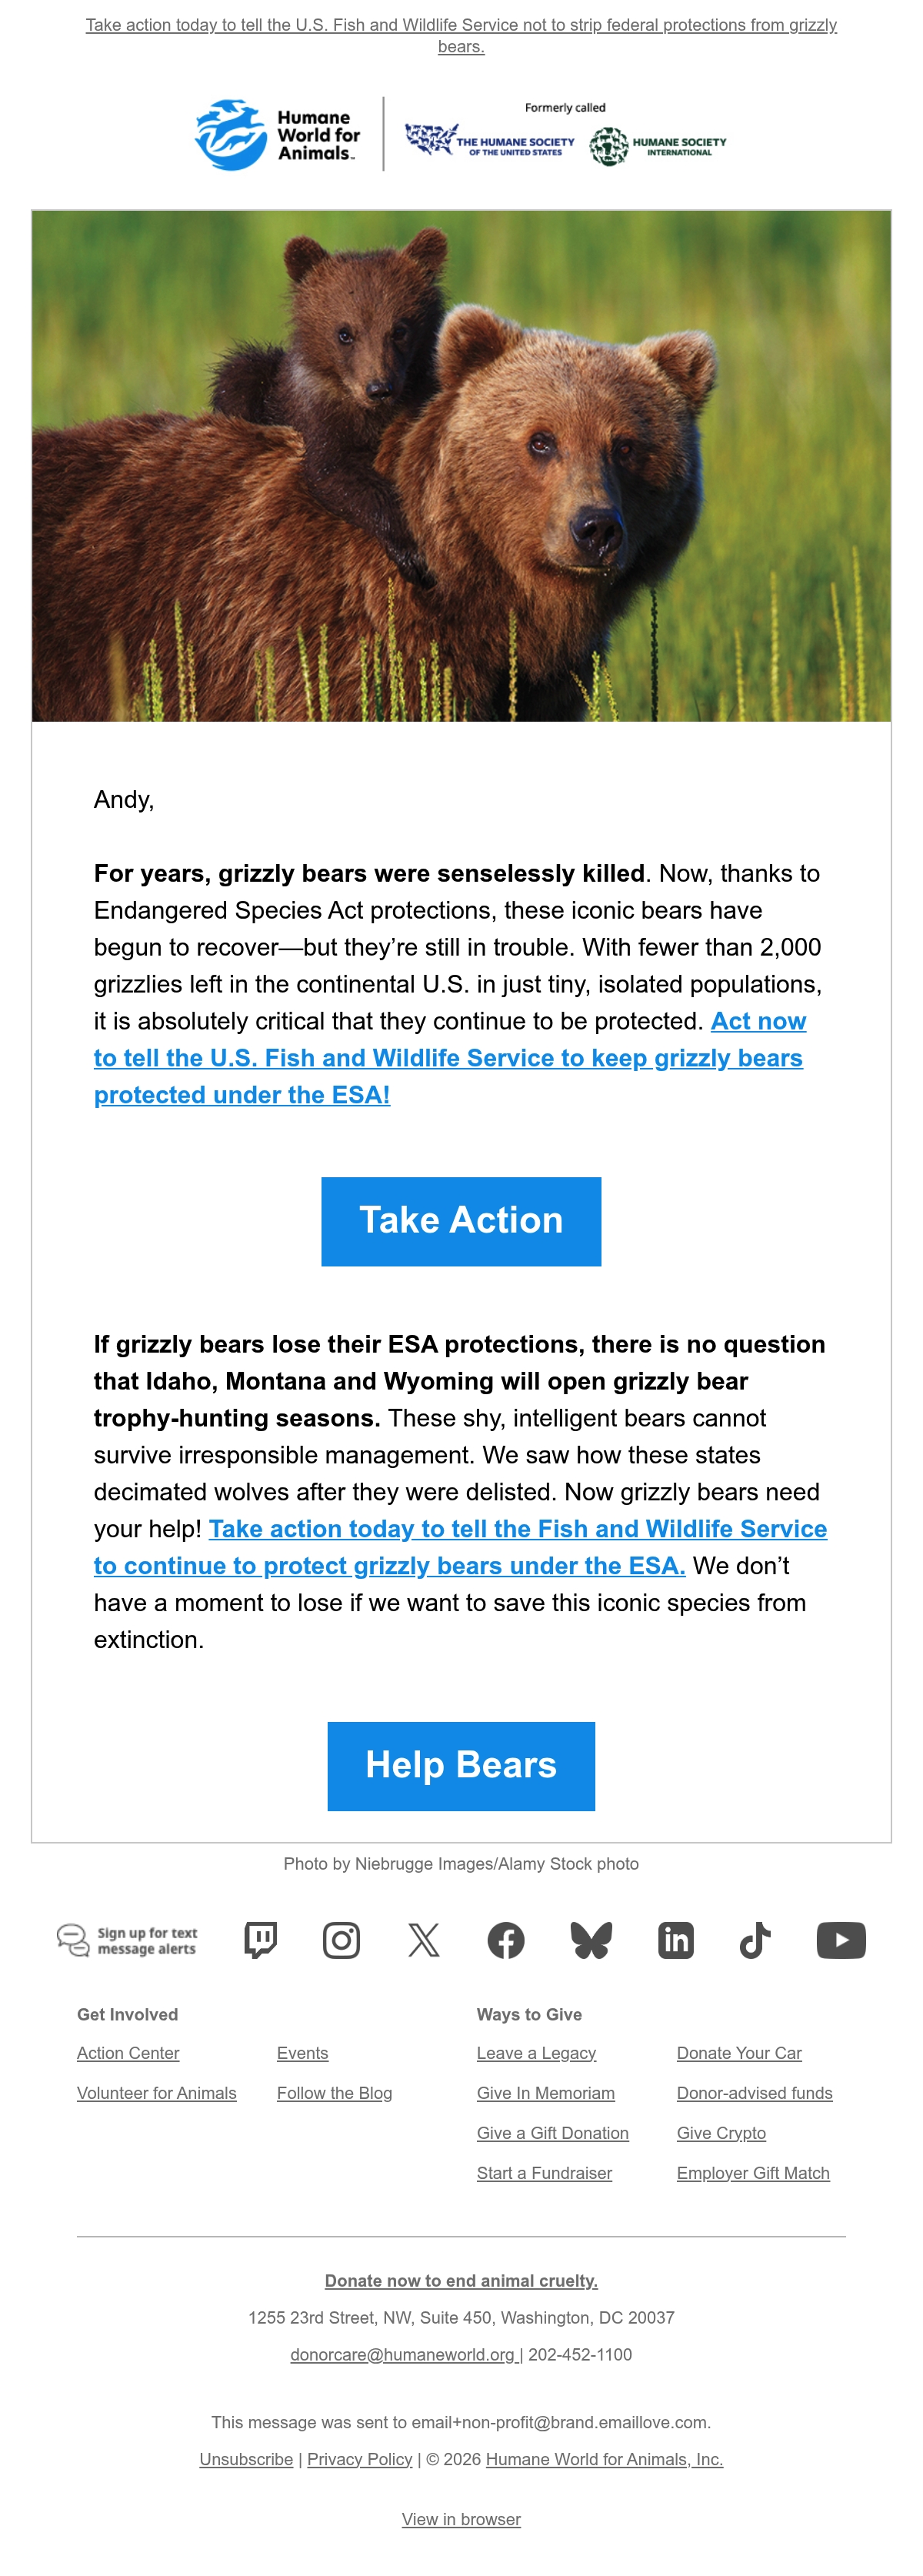The width and height of the screenshot is (923, 2576).
Task: Click the grizzly bear and cub photo
Action: (461, 466)
